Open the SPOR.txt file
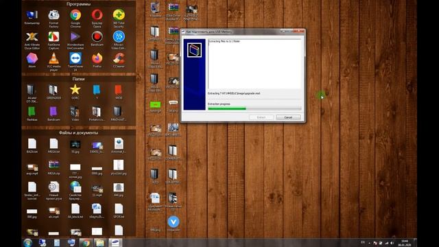The height and width of the screenshot is (247, 439). (x=119, y=211)
